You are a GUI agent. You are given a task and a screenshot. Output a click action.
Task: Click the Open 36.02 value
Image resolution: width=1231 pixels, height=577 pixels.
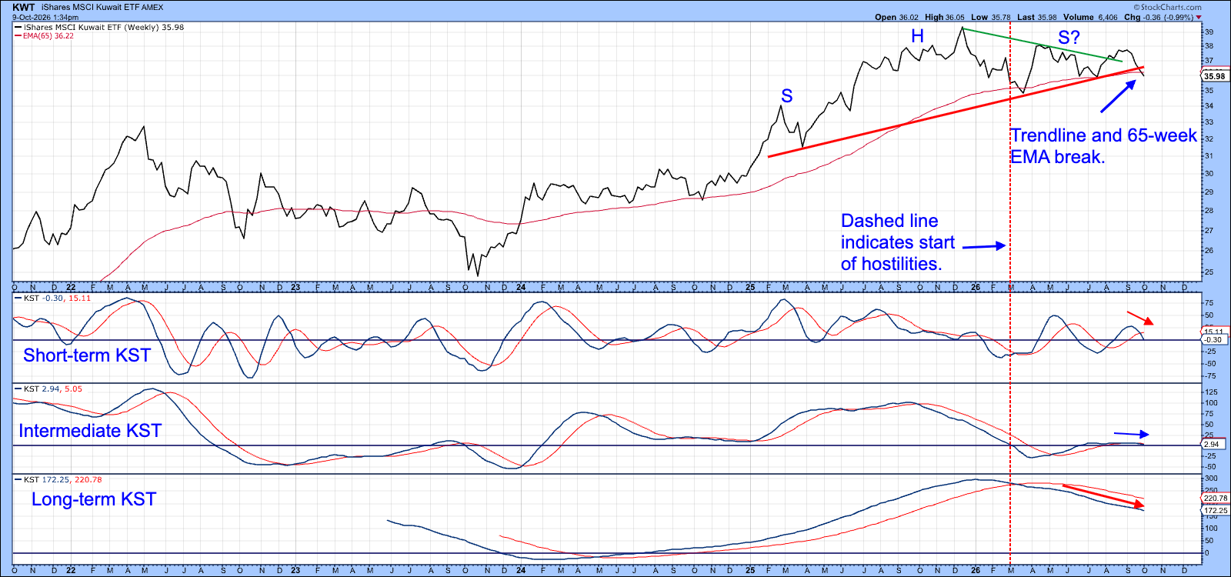pyautogui.click(x=896, y=17)
